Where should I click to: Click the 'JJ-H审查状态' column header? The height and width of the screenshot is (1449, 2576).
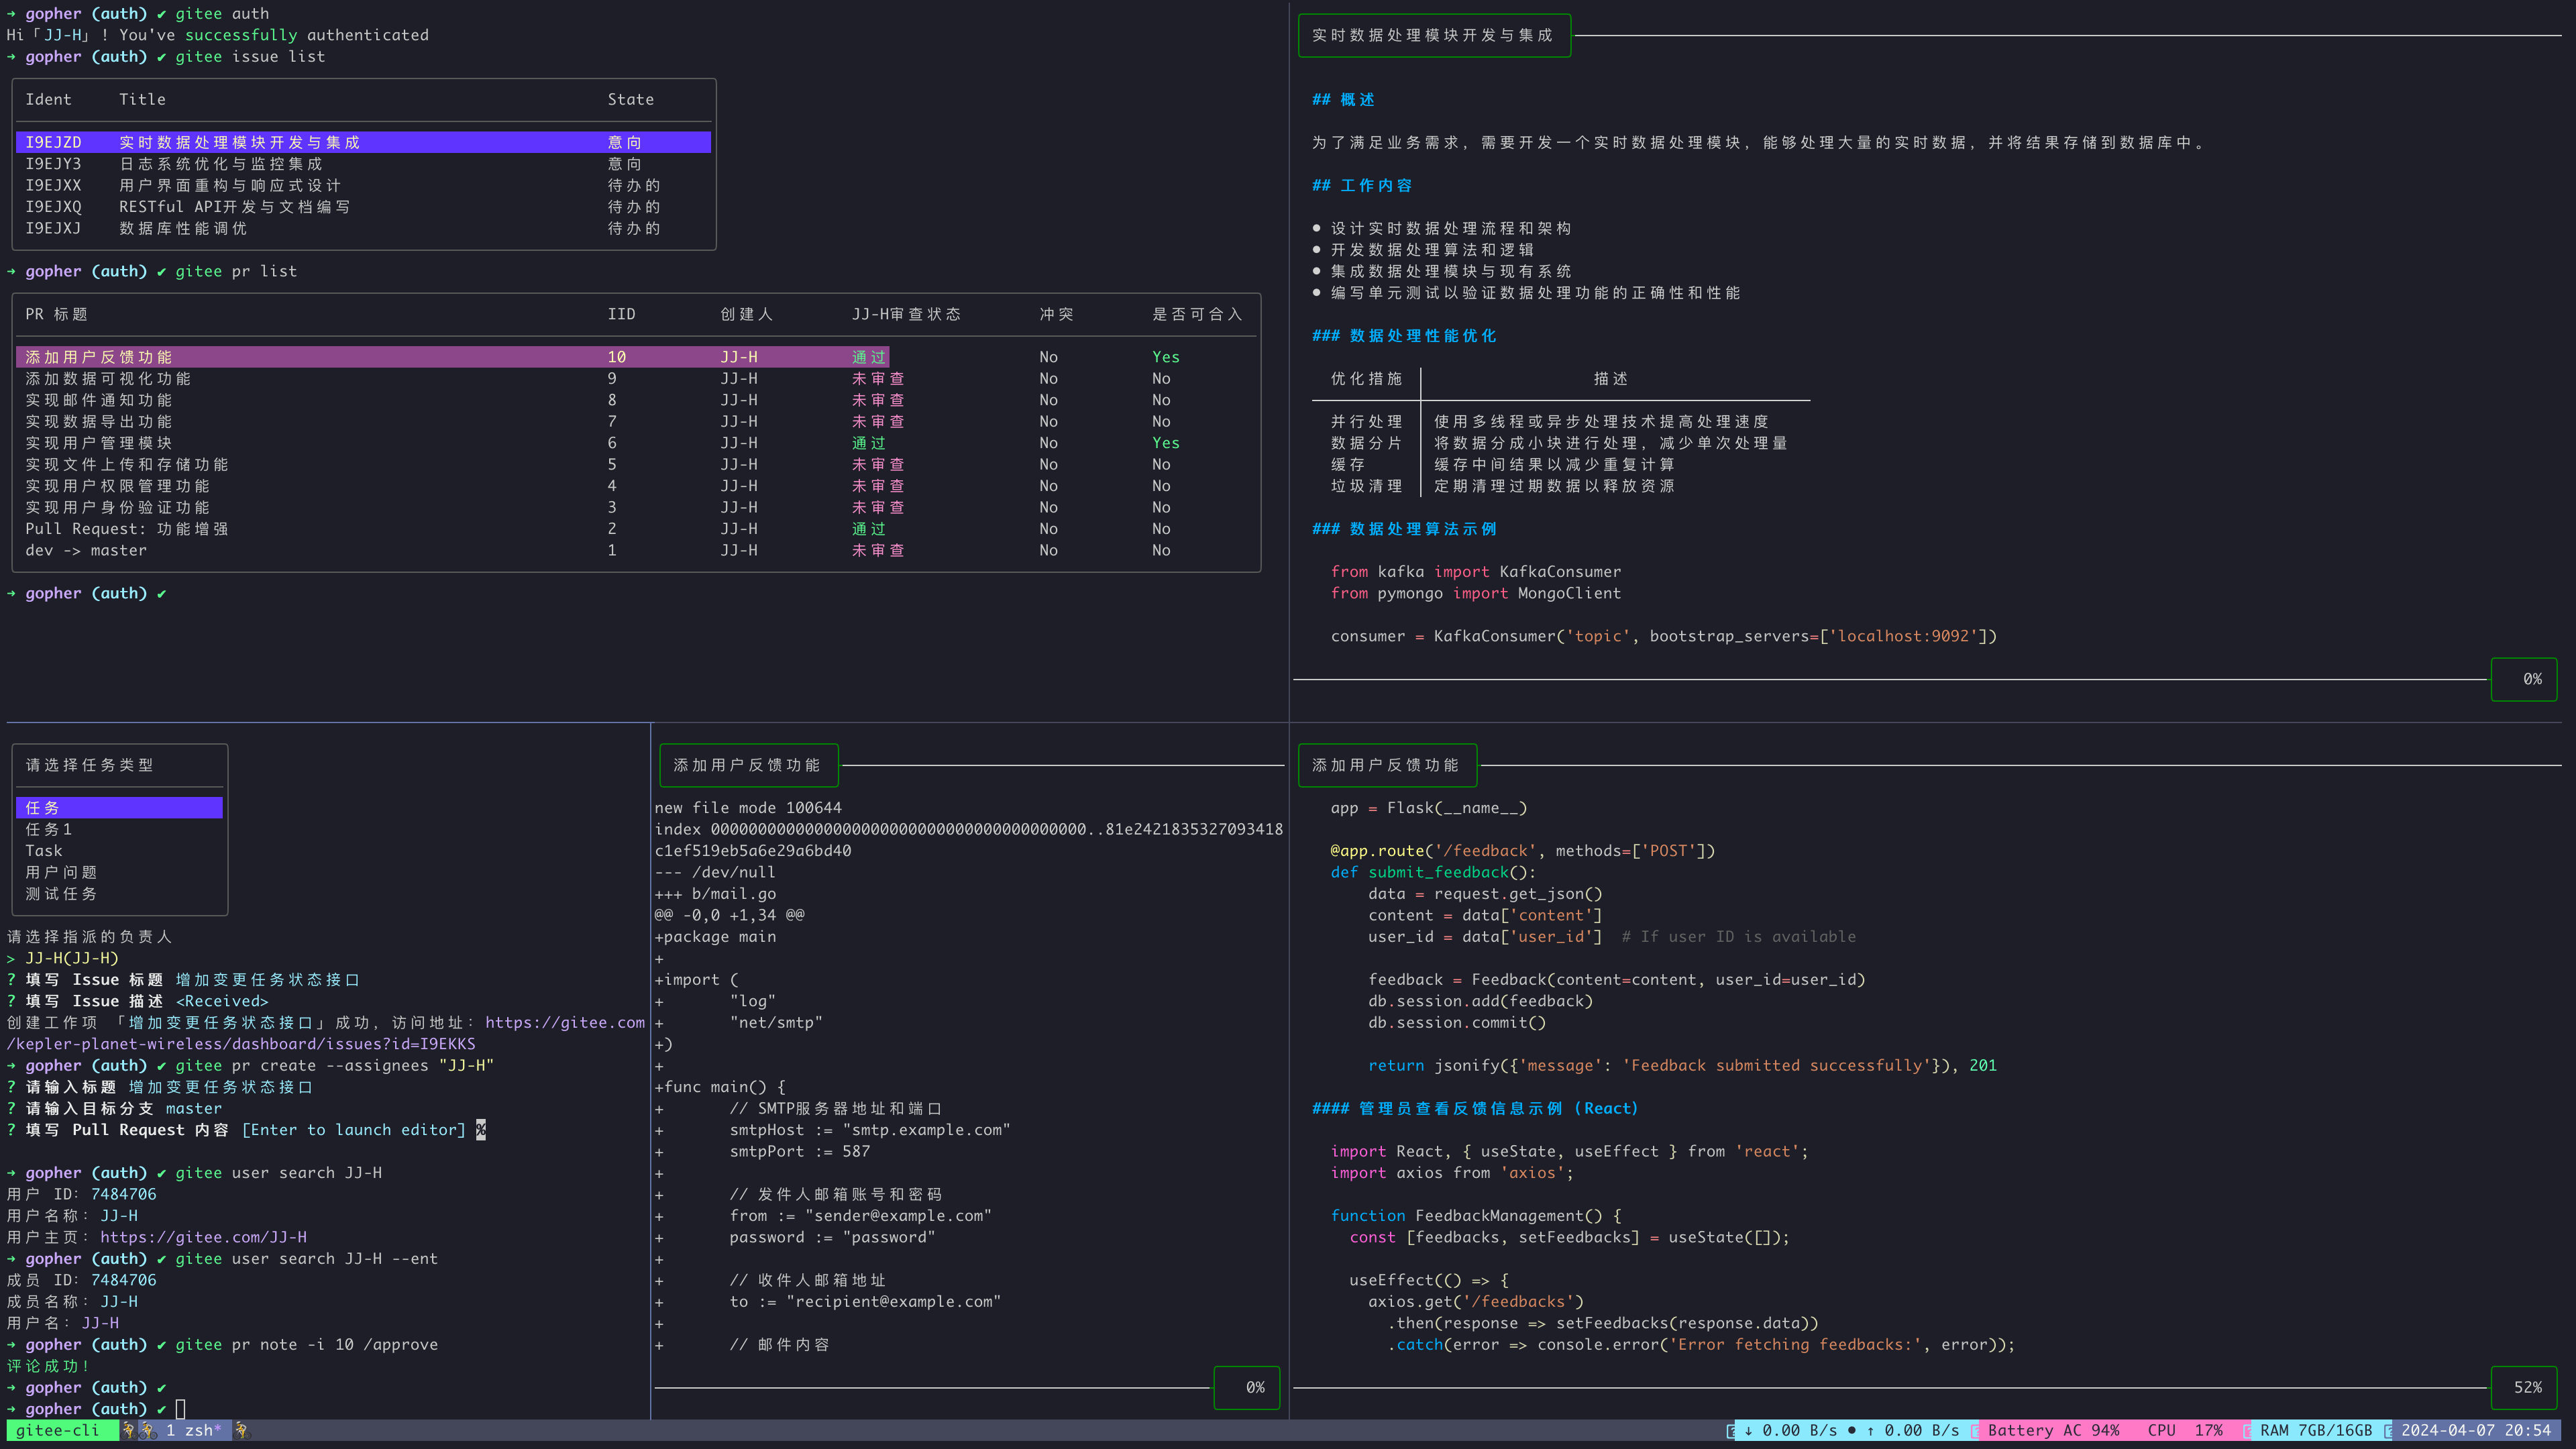point(906,314)
